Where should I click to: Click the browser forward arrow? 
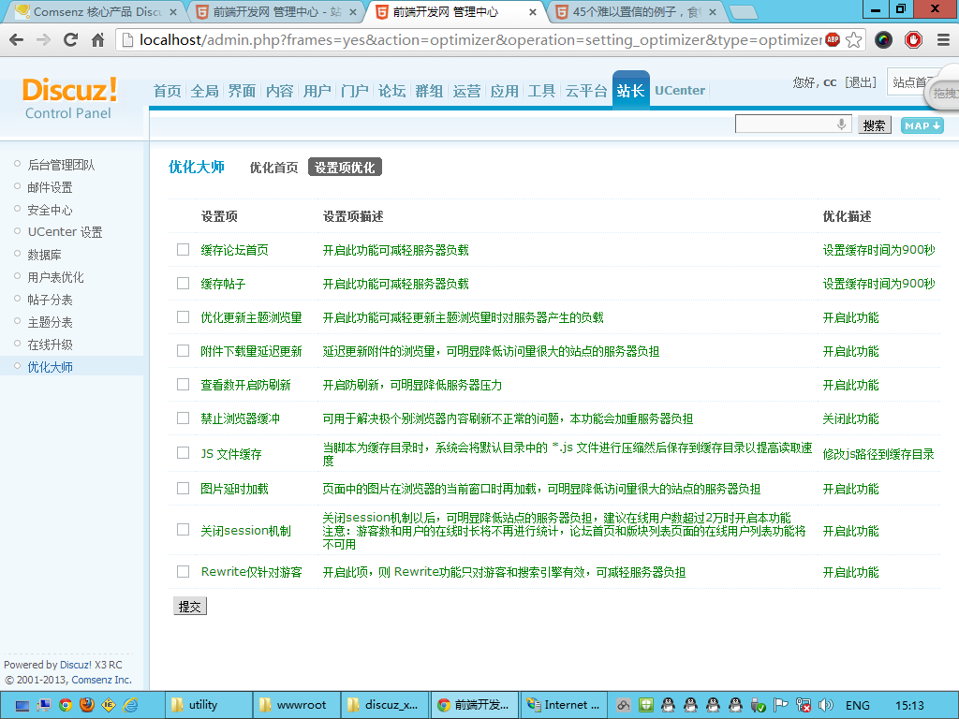(x=43, y=40)
